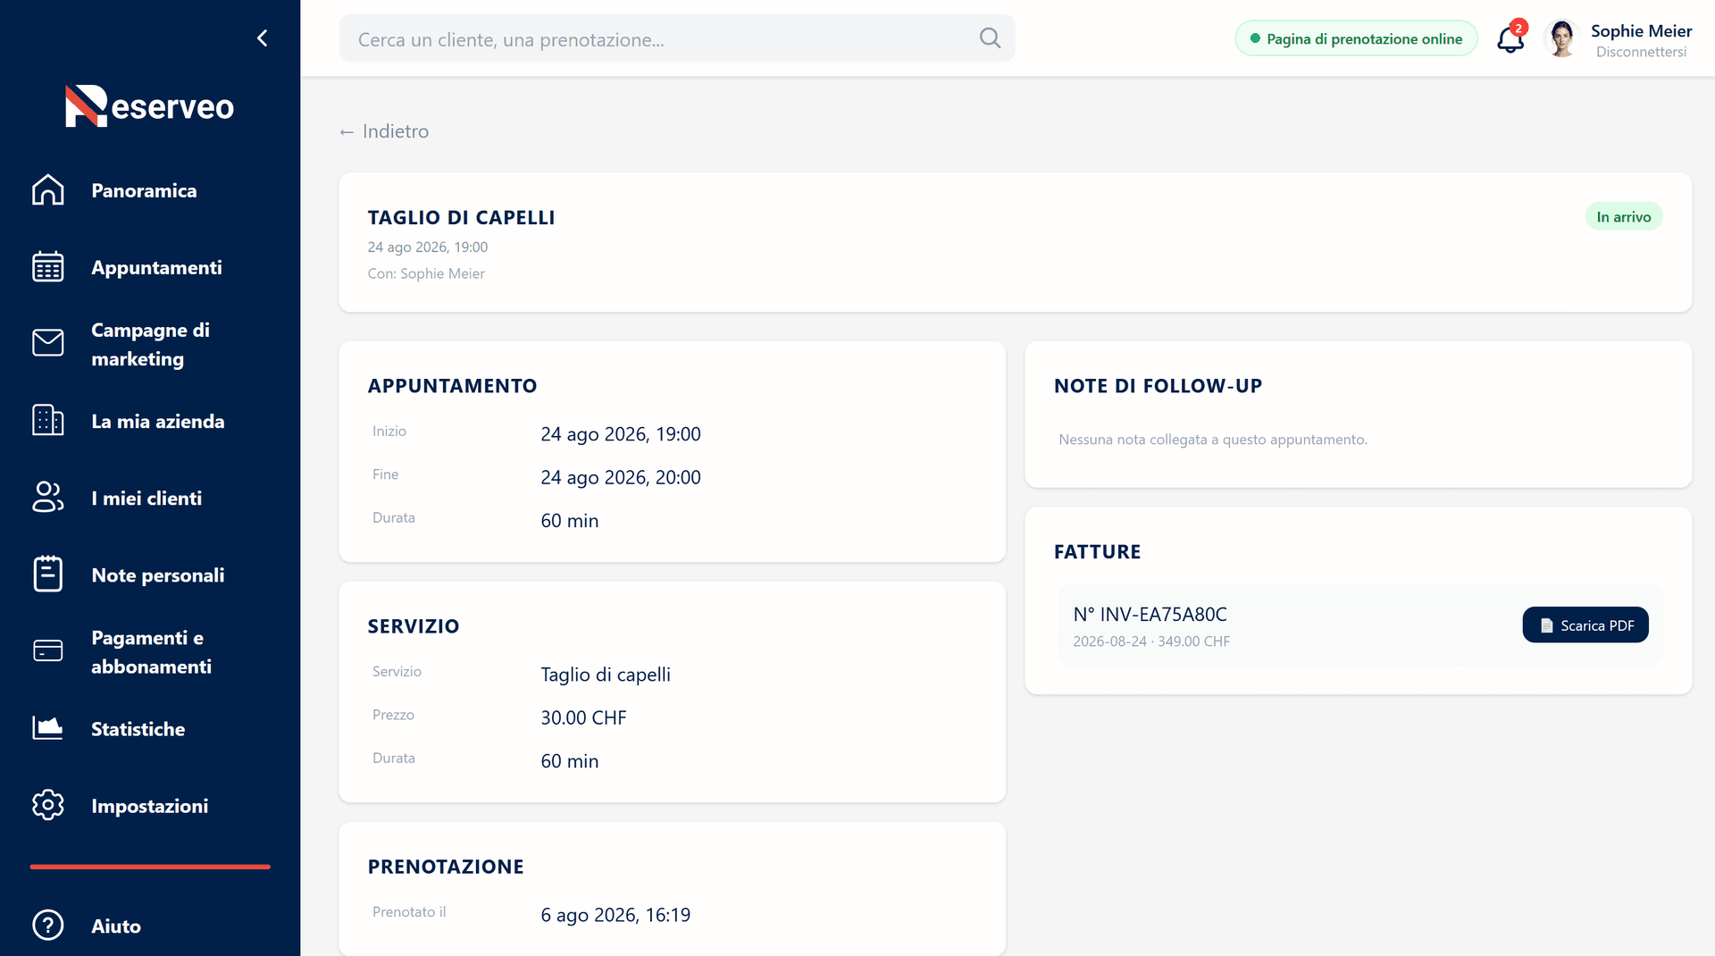This screenshot has height=956, width=1715.
Task: Click the La mia azienda building icon
Action: [x=48, y=421]
